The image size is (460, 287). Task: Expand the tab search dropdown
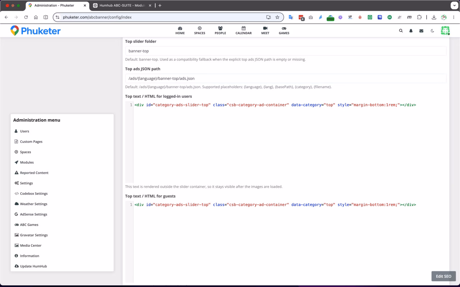(x=454, y=5)
